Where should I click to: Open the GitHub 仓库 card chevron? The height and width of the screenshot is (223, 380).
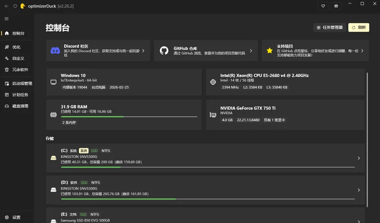[251, 51]
